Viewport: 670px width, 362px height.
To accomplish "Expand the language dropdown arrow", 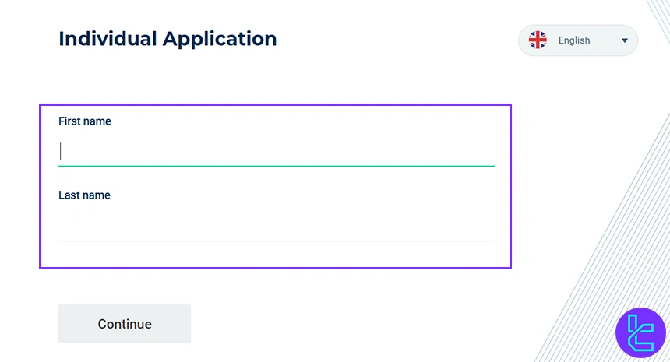I will (625, 40).
